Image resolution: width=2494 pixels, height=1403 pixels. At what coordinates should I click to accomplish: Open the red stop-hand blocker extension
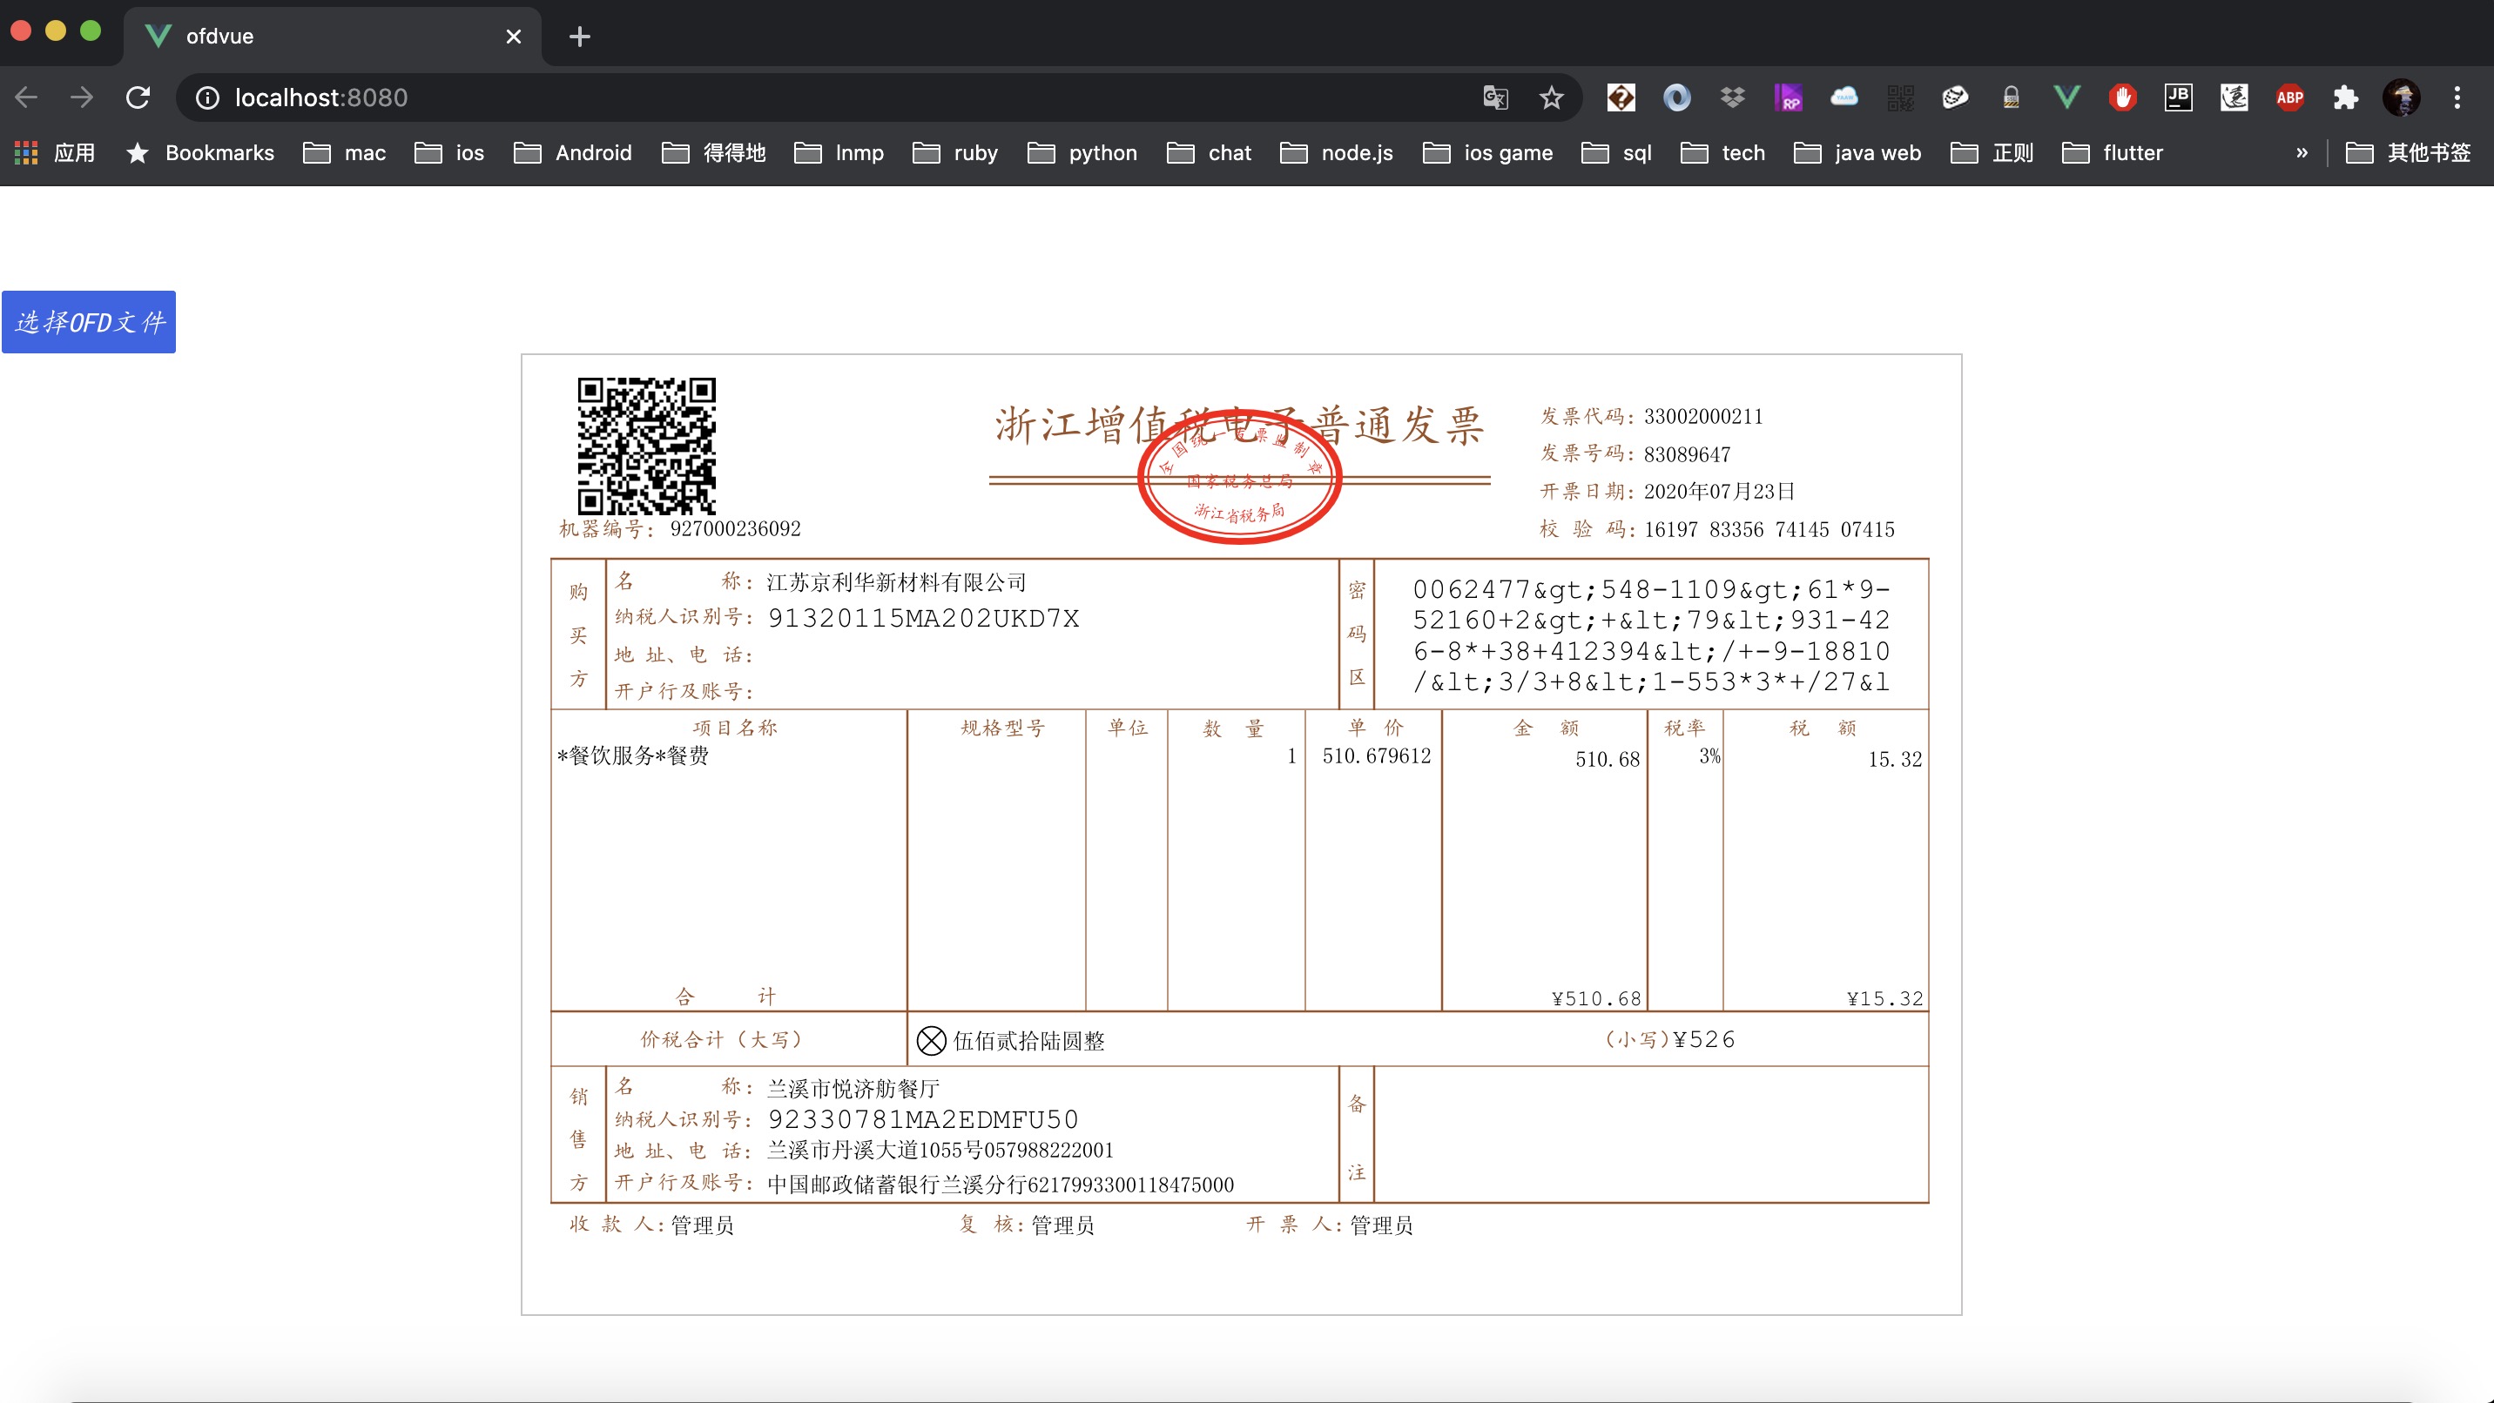[2123, 97]
